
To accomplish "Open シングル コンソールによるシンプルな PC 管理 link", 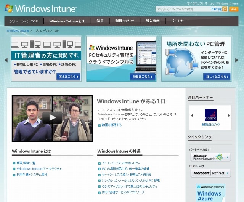I will pyautogui.click(x=131, y=180).
